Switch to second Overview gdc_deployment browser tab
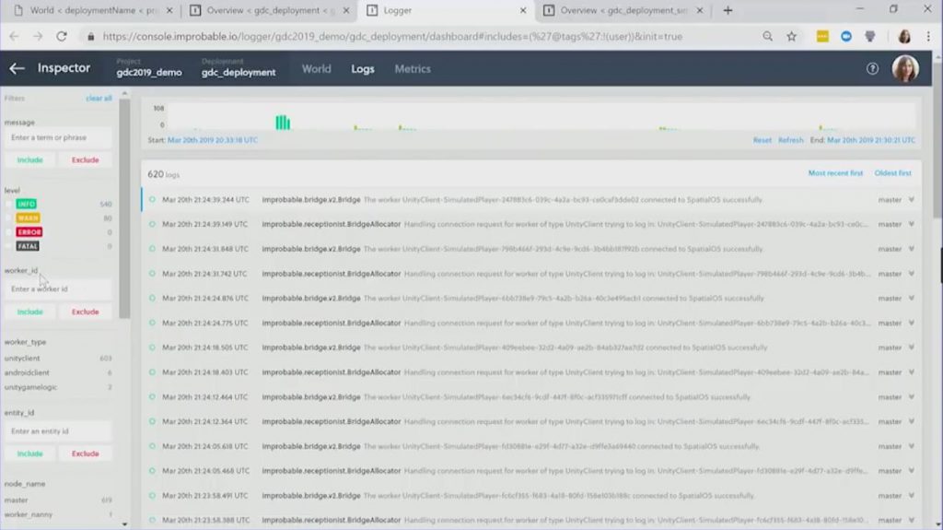 [x=268, y=10]
